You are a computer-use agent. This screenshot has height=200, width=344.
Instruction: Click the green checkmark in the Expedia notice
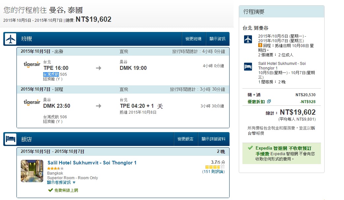tap(250, 148)
